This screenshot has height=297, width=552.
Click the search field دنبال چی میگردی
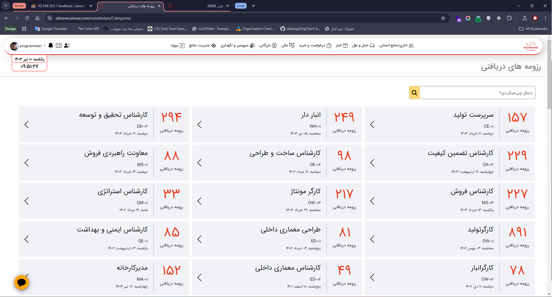[x=477, y=93]
